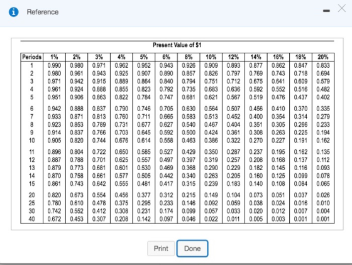Click value 0.705 in period 6 row
This screenshot has height=265, width=352.
click(x=166, y=109)
